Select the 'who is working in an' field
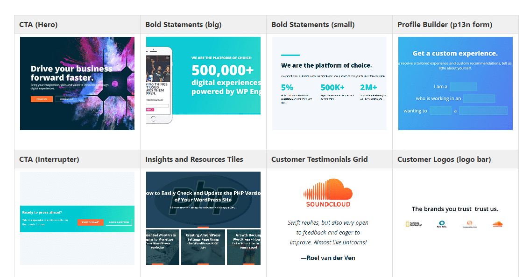Viewport: 530px width, 277px height. (x=479, y=98)
